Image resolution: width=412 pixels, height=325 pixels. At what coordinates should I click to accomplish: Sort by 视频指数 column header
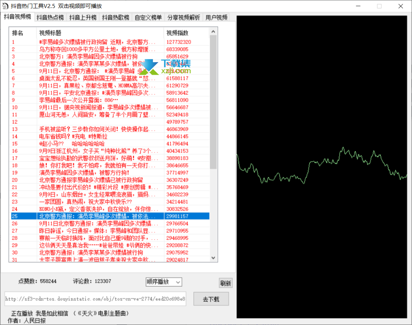[187, 33]
